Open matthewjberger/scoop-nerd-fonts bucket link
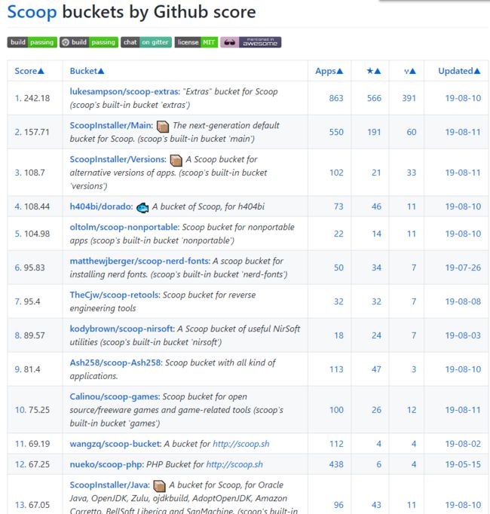The image size is (490, 514). (140, 261)
